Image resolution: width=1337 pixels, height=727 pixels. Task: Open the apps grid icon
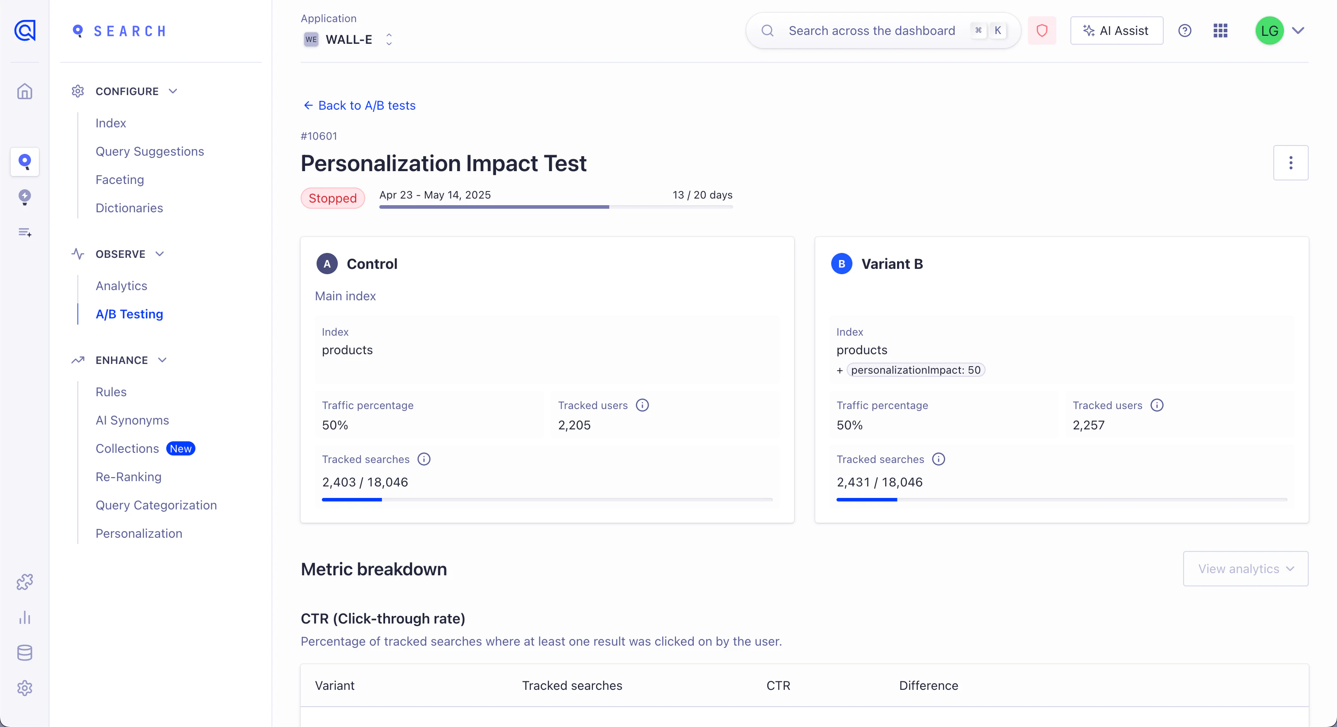pyautogui.click(x=1220, y=31)
